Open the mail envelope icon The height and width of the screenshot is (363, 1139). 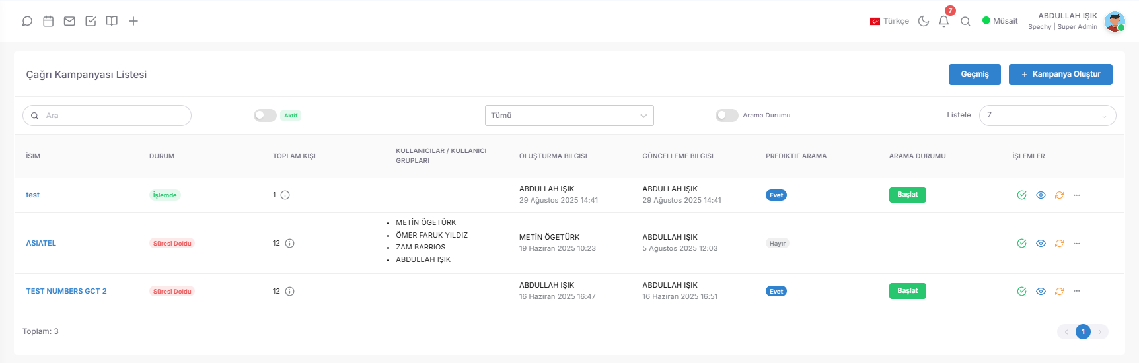coord(69,21)
